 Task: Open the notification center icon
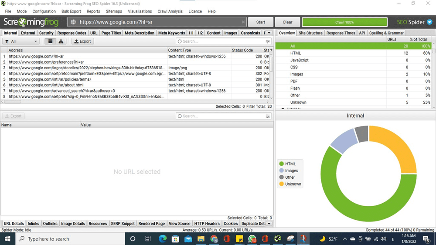tap(426, 238)
